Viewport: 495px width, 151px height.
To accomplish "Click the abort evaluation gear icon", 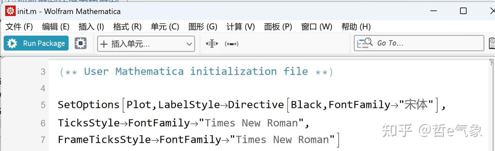I will point(80,44).
